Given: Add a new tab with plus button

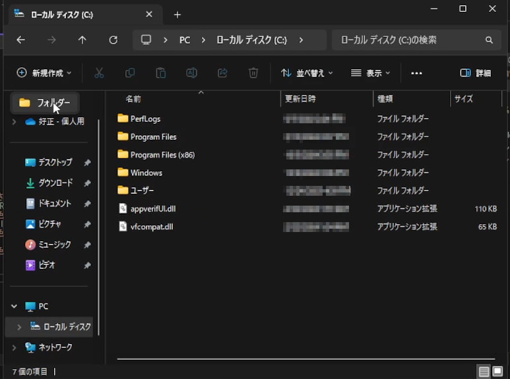Looking at the screenshot, I should pyautogui.click(x=177, y=15).
